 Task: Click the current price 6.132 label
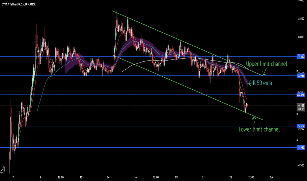[x=301, y=105]
